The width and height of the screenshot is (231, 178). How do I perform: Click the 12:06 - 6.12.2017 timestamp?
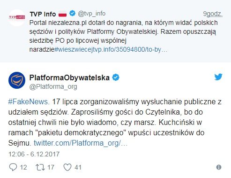click(x=34, y=154)
